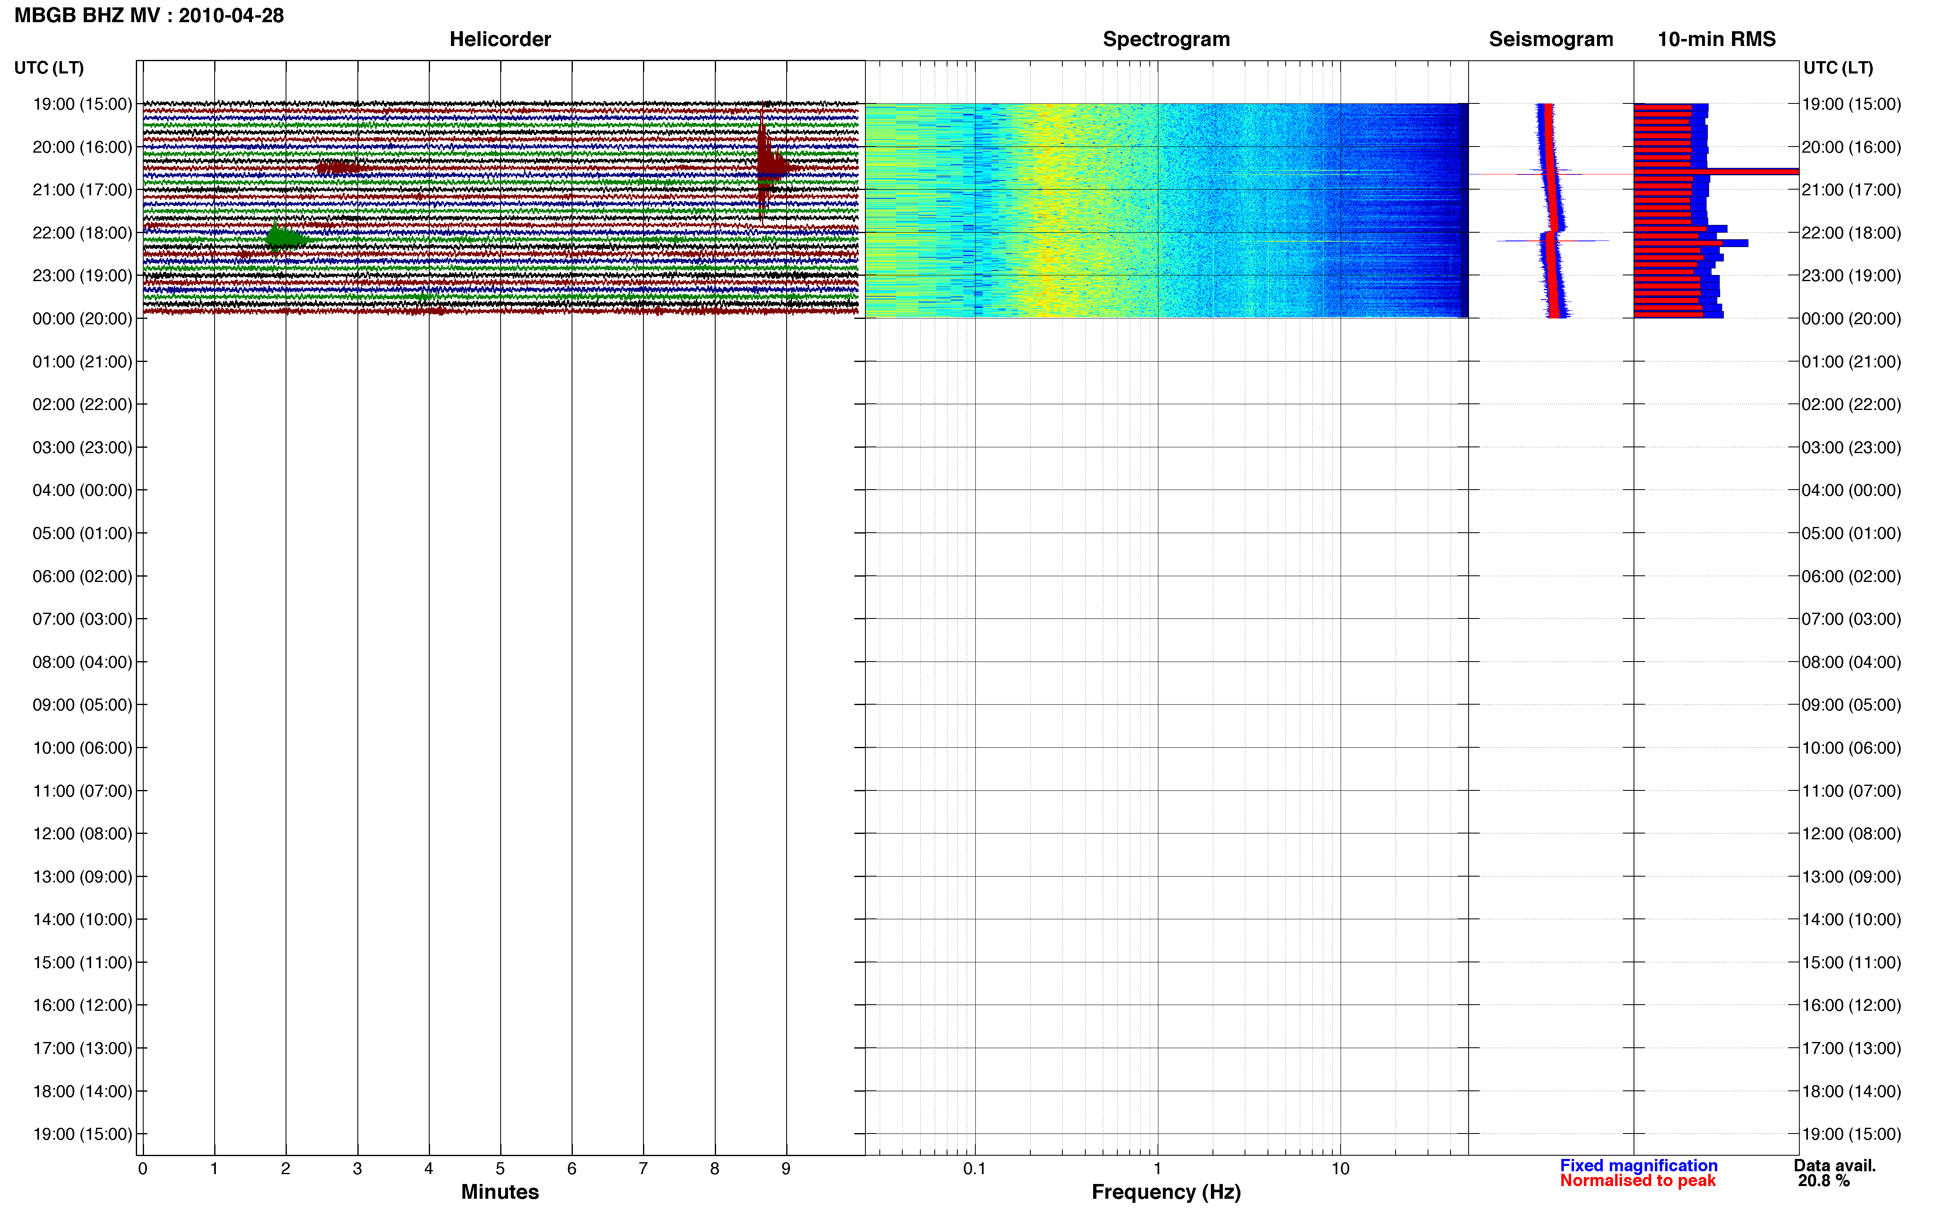This screenshot has height=1216, width=1945.
Task: Click the left 22:00 (18:00) time label
Action: pyautogui.click(x=82, y=232)
